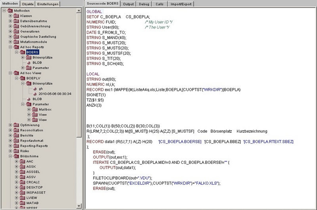Image resolution: width=317 pixels, height=210 pixels.
Task: Collapse the Bildschirme tree node
Action: pos(10,156)
